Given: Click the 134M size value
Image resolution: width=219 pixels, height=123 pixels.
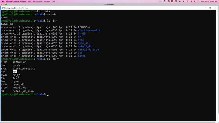Looking at the screenshot, I should click(x=4, y=85).
